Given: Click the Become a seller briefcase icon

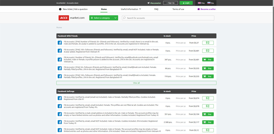Looking at the screenshot, I should (199, 9).
